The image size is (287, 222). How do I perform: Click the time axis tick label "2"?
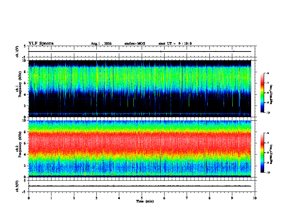tap(74, 198)
